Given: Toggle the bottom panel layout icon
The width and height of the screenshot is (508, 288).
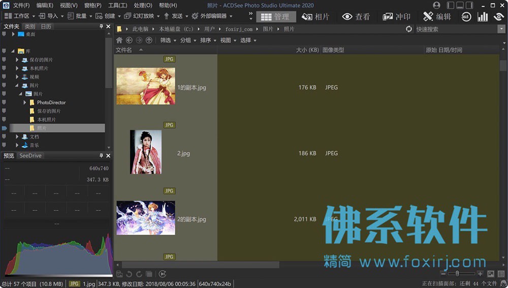Looking at the screenshot, I should tap(460, 5).
